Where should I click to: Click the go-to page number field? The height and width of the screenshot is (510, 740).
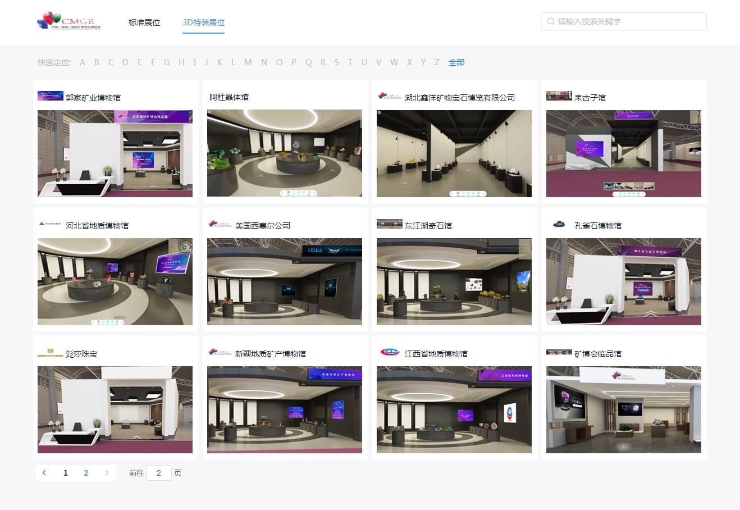coord(158,473)
